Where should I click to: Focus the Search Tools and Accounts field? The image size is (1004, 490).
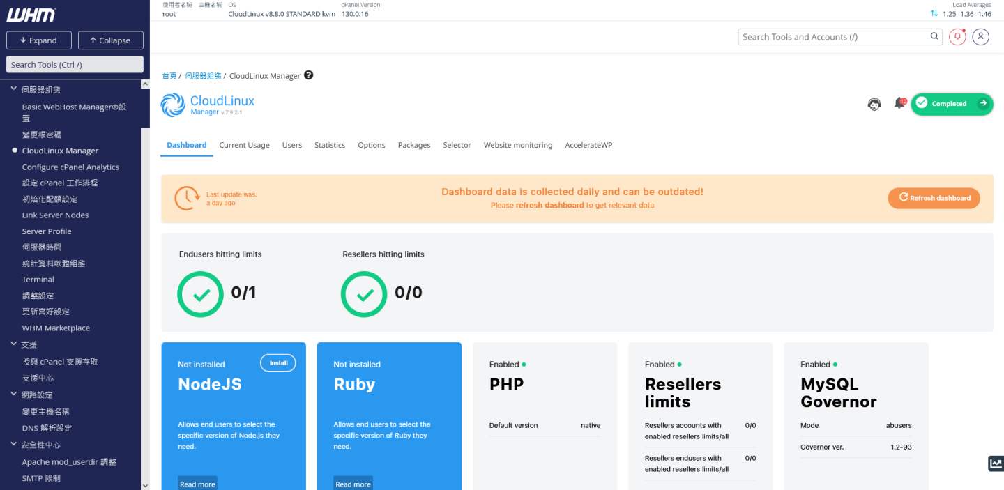pos(833,37)
